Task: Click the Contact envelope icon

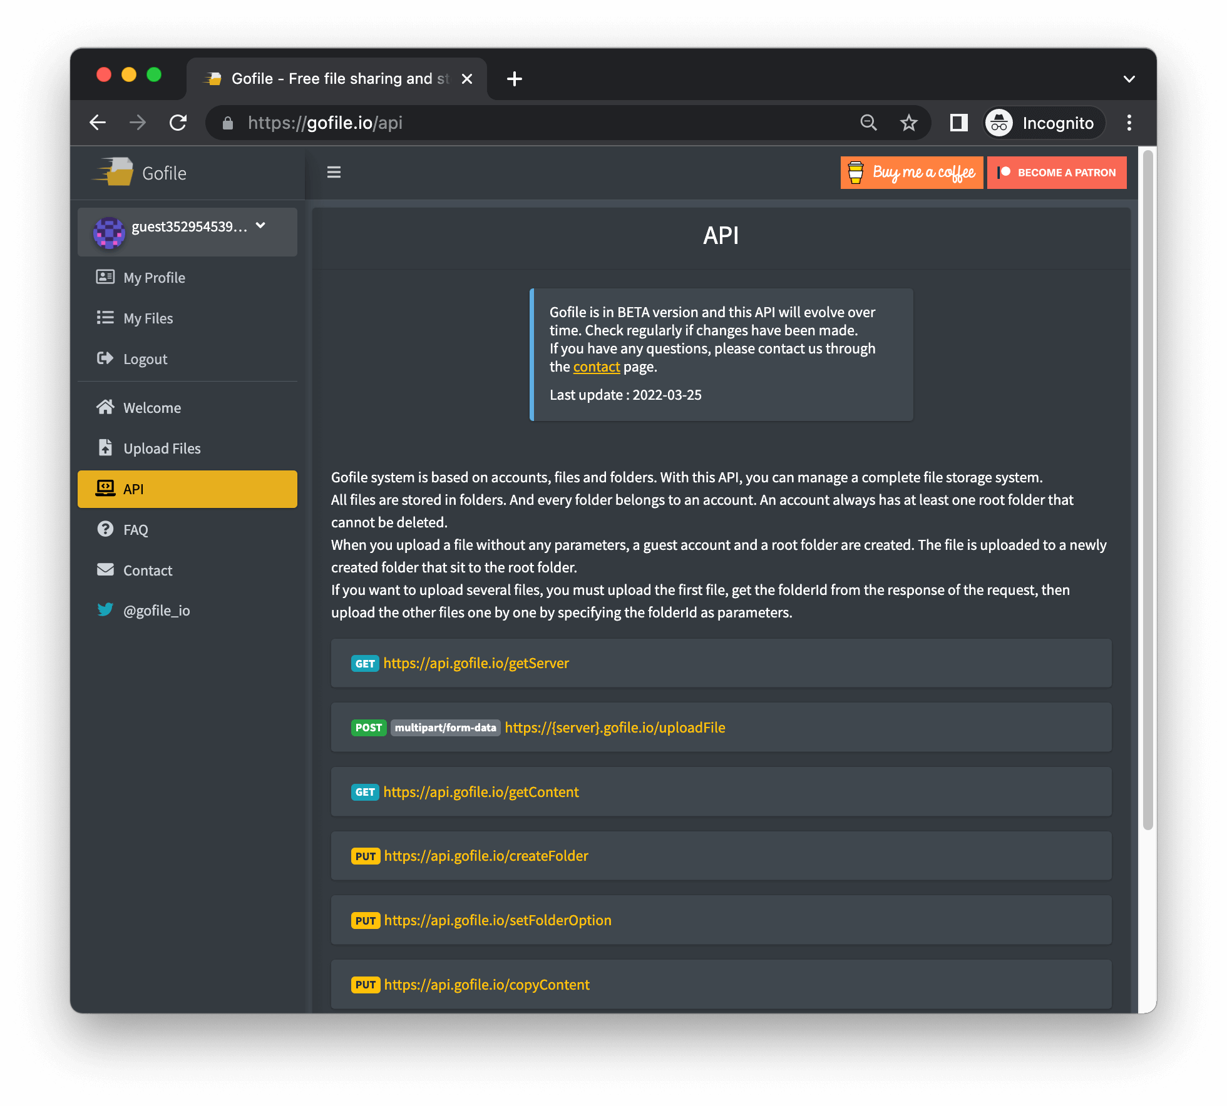Action: point(105,570)
